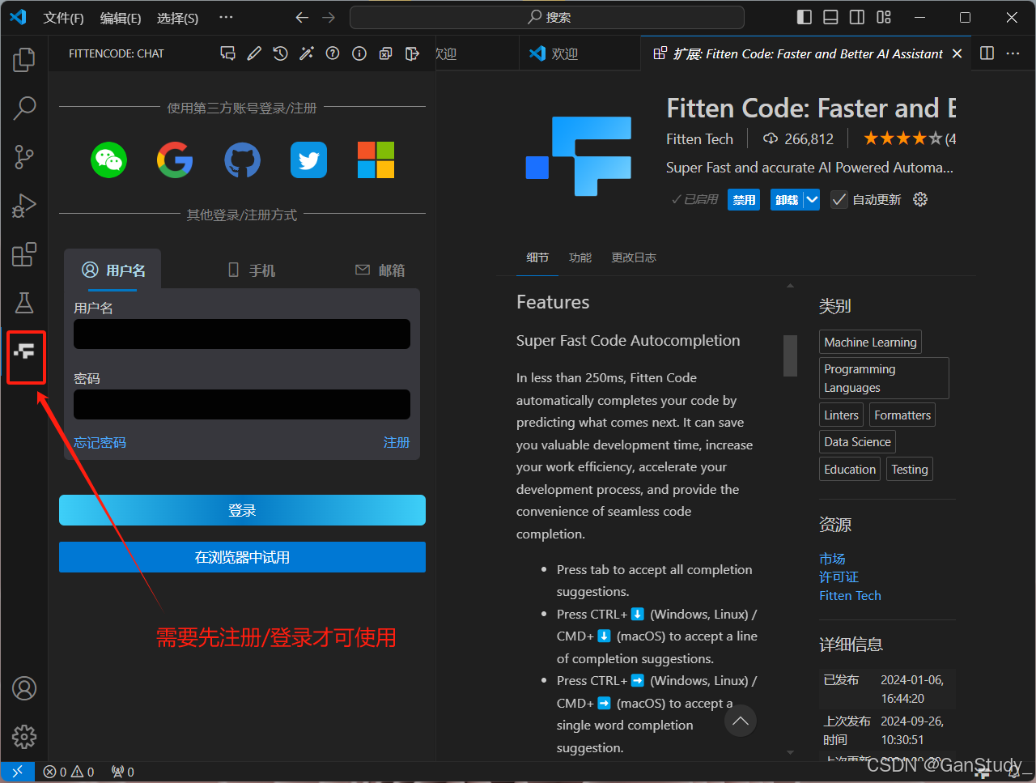
Task: Open customize layout control
Action: click(x=884, y=17)
